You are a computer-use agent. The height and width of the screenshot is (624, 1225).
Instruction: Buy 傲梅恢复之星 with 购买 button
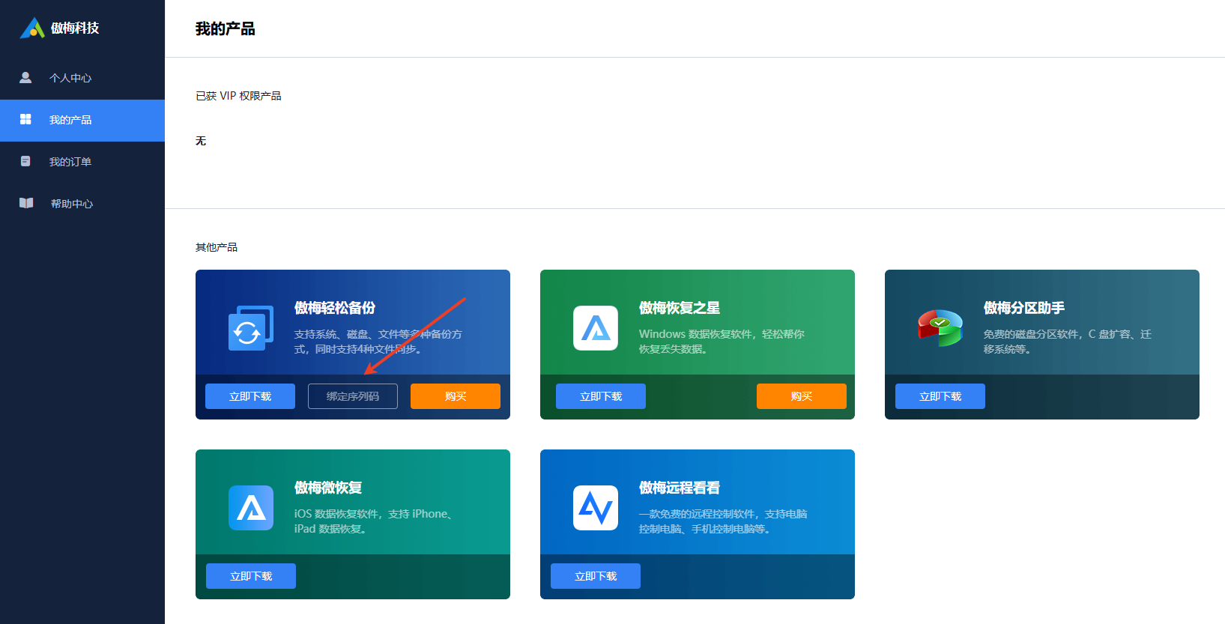pos(801,396)
